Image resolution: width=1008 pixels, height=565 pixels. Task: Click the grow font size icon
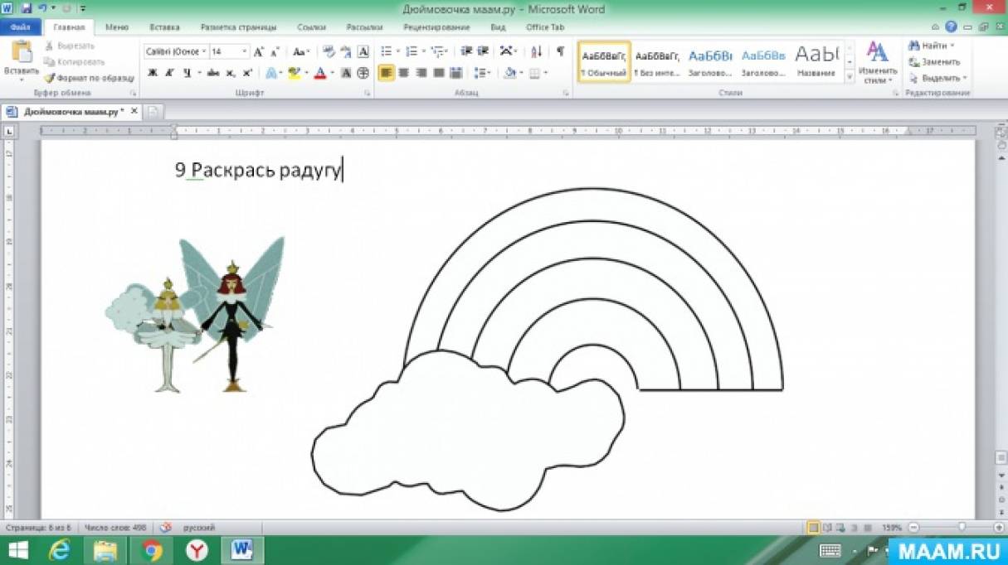(x=259, y=51)
